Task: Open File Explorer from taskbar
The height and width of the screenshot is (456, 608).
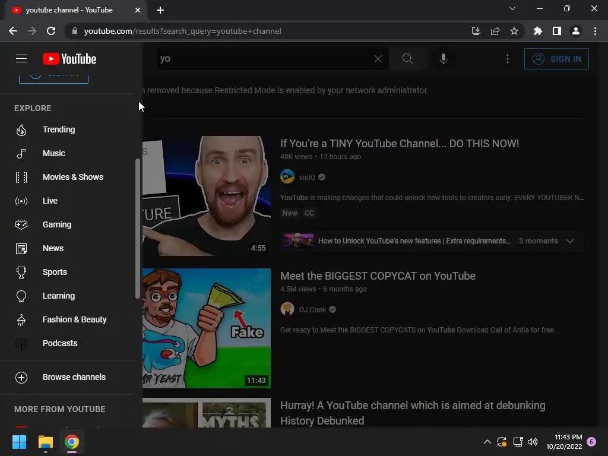Action: 45,442
